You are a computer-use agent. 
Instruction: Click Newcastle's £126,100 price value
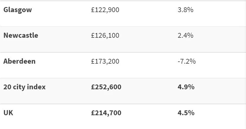[x=105, y=35]
